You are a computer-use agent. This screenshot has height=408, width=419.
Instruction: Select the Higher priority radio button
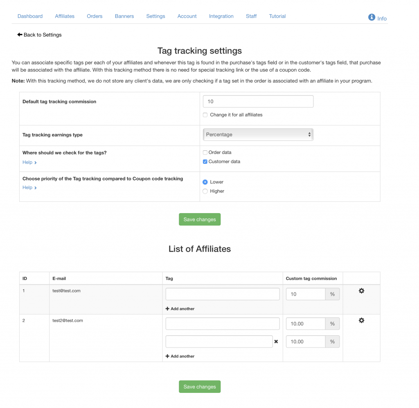(x=205, y=191)
